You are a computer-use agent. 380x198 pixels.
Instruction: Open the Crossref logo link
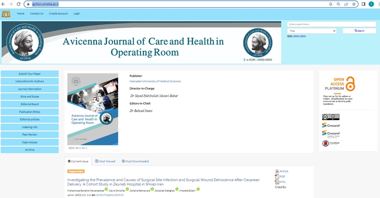coord(331,125)
